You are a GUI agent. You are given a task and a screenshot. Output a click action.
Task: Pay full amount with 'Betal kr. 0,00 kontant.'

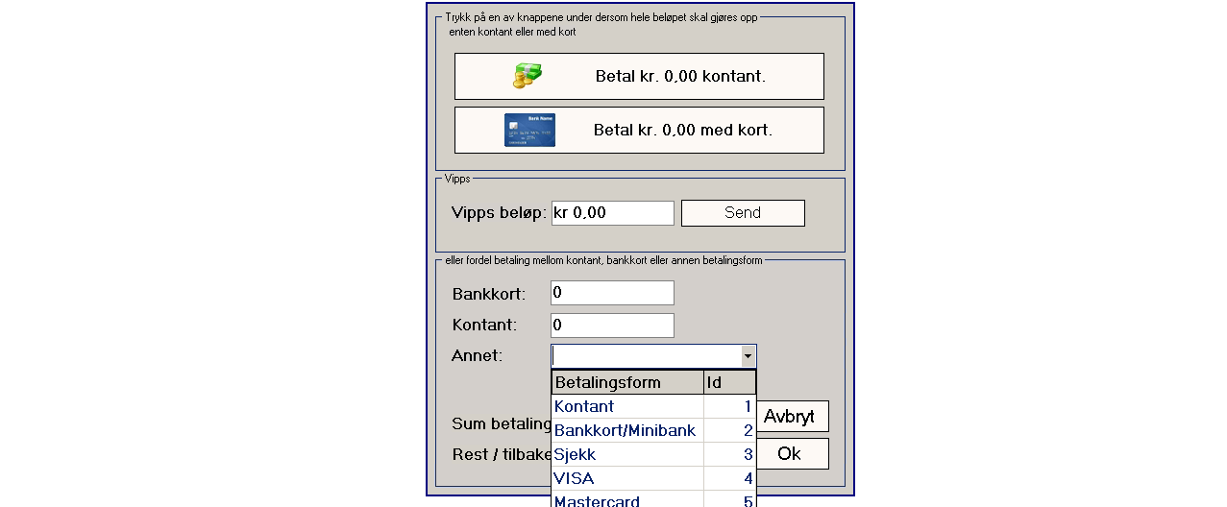pos(639,76)
